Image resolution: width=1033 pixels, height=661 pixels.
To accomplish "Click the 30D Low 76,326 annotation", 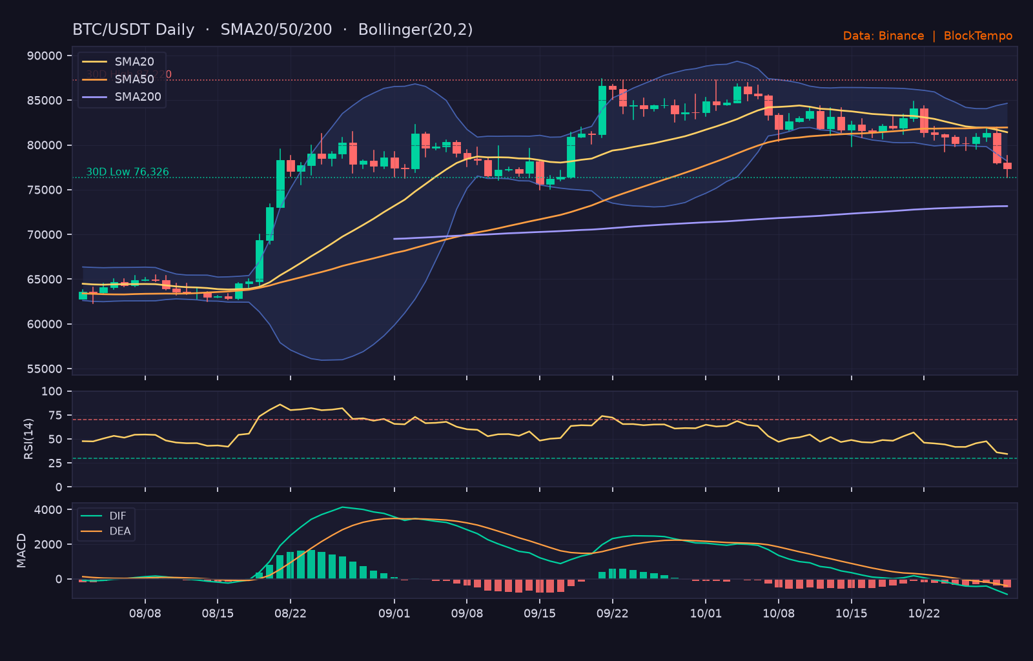I will point(127,172).
